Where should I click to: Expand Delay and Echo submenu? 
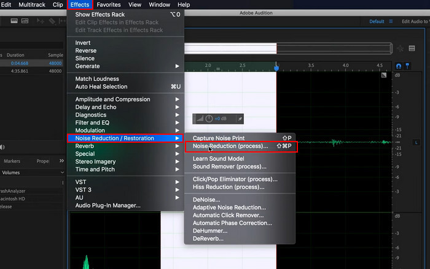point(125,107)
